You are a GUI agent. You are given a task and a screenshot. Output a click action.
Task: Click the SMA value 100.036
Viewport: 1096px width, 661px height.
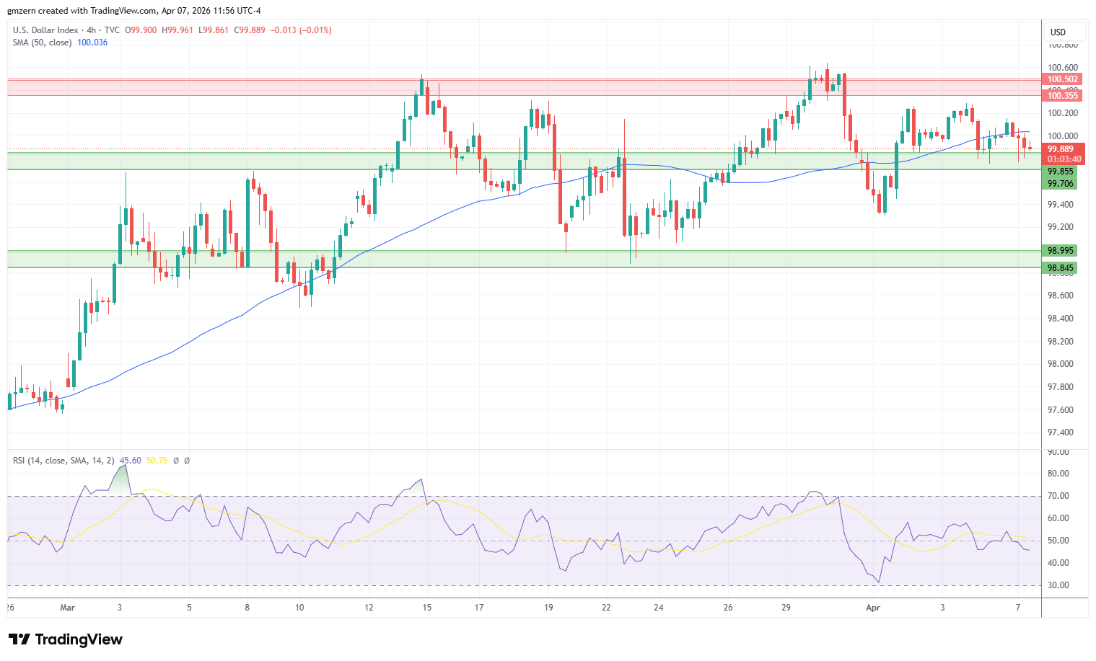click(92, 43)
